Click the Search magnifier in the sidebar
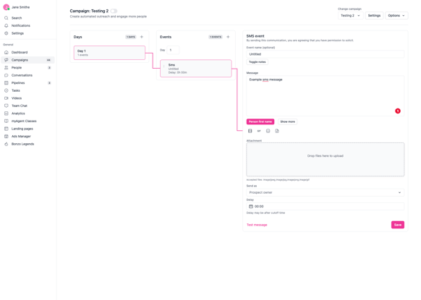This screenshot has width=421, height=300. pos(7,18)
